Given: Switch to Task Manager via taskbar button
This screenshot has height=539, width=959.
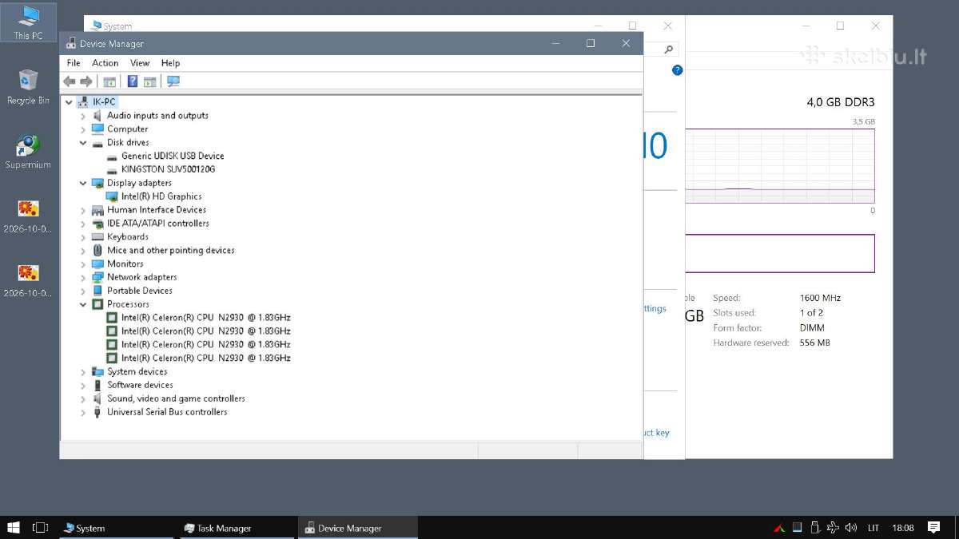Looking at the screenshot, I should tap(237, 527).
